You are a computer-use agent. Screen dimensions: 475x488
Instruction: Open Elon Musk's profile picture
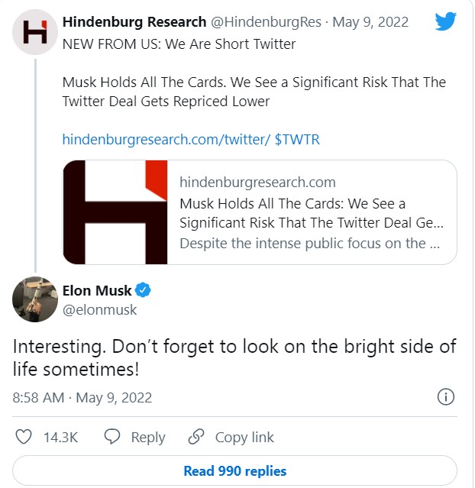tap(35, 299)
